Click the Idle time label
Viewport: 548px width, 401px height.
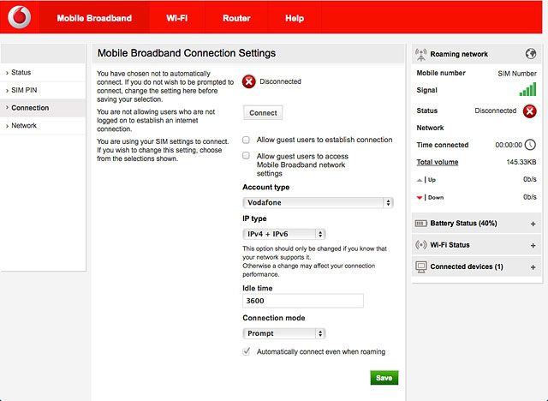[x=257, y=289]
